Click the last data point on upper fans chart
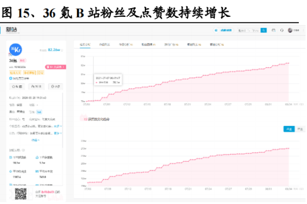The width and height of the screenshot is (307, 204). pyautogui.click(x=289, y=63)
